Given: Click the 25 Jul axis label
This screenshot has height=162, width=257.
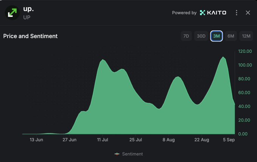Looking at the screenshot, I should point(136,140).
